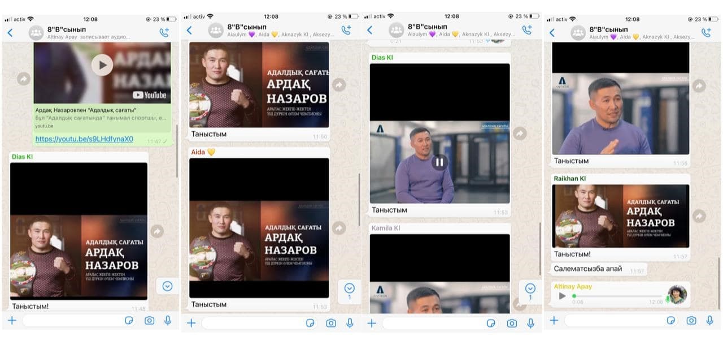Open Raikhan Kl's Ардақ Назаров image

pyautogui.click(x=620, y=216)
